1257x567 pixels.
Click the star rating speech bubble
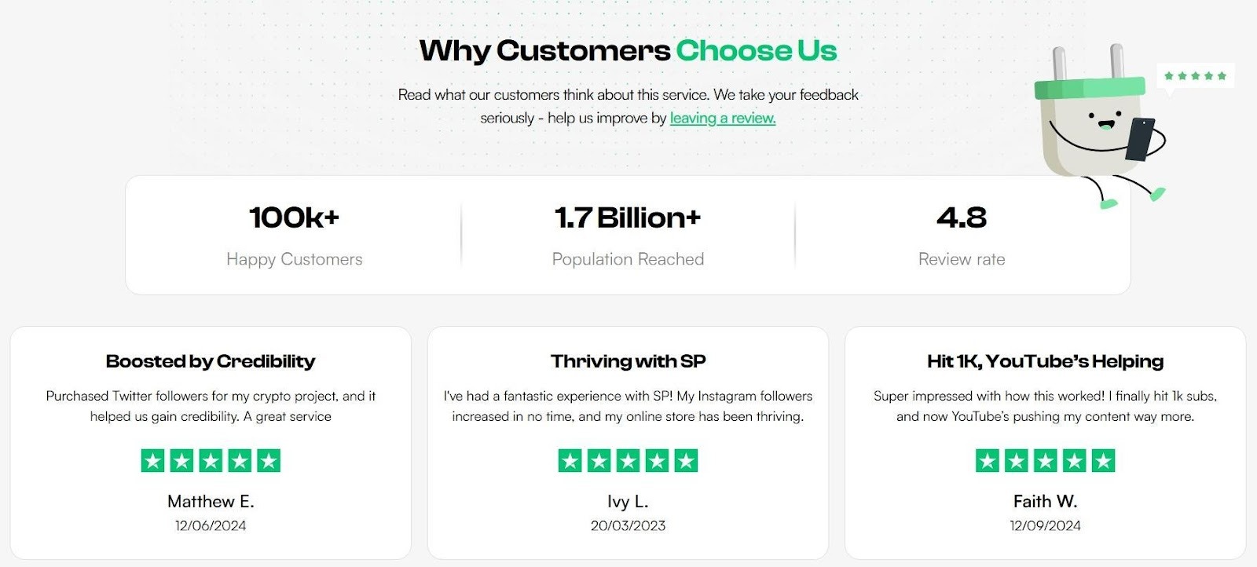click(x=1195, y=76)
